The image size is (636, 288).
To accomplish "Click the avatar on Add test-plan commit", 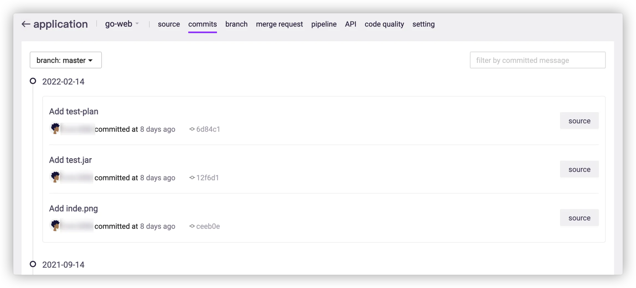I will click(55, 129).
